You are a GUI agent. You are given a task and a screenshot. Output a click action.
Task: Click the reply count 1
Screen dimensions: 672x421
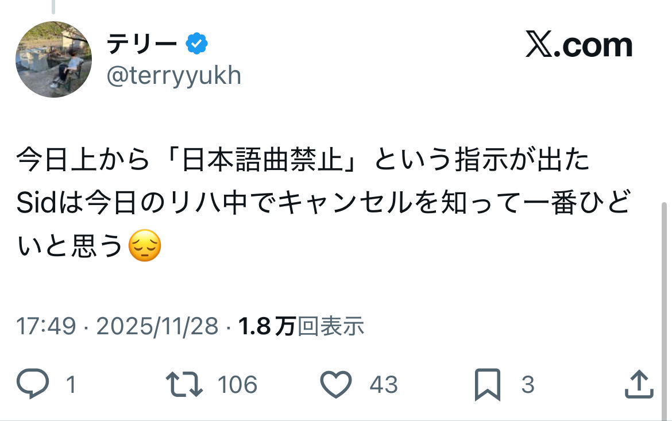pos(71,385)
